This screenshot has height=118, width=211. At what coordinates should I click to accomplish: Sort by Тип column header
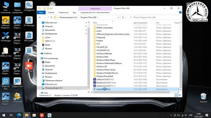click(158, 23)
